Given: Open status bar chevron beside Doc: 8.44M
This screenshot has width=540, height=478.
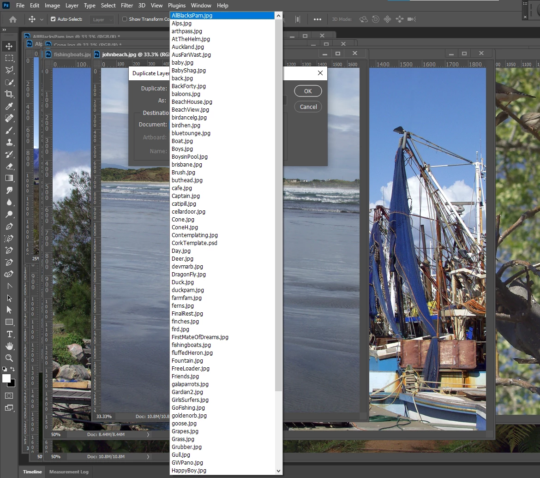Looking at the screenshot, I should click(148, 435).
